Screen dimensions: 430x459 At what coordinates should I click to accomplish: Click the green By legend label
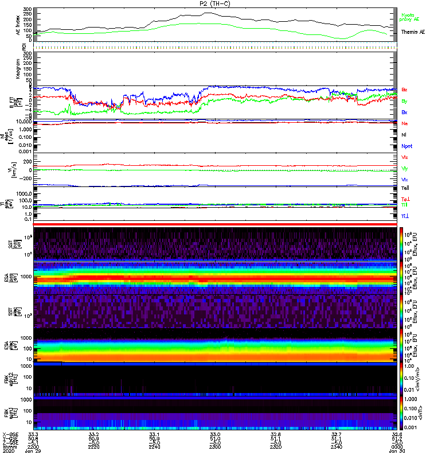pyautogui.click(x=404, y=102)
